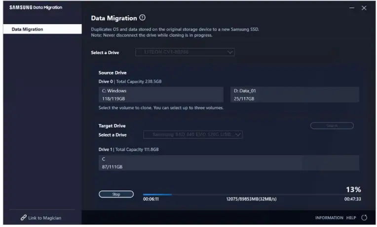Click the Target Drive heading
The height and width of the screenshot is (227, 377).
click(x=112, y=126)
